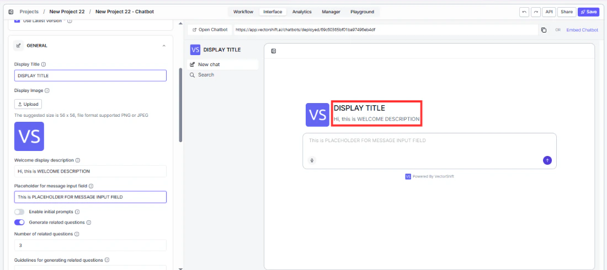Enable the initial prompts toggle
The height and width of the screenshot is (270, 607).
[19, 212]
